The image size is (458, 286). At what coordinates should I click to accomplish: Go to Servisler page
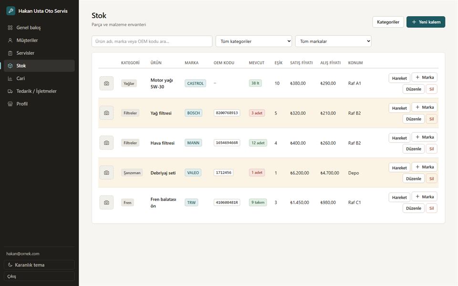click(x=39, y=53)
